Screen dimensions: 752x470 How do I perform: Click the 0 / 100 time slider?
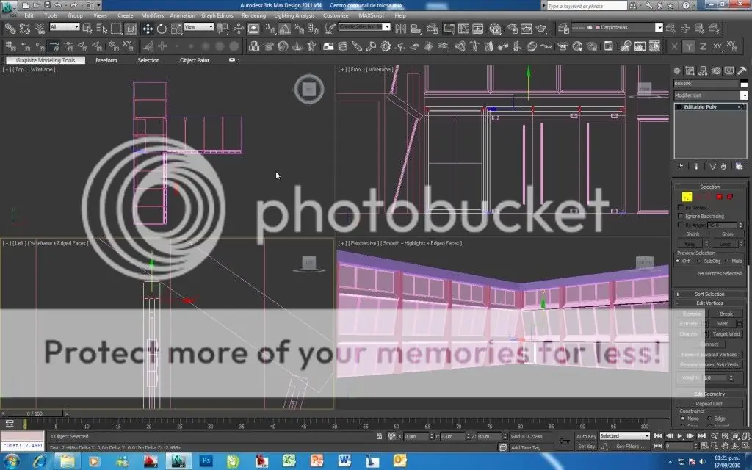[x=35, y=413]
